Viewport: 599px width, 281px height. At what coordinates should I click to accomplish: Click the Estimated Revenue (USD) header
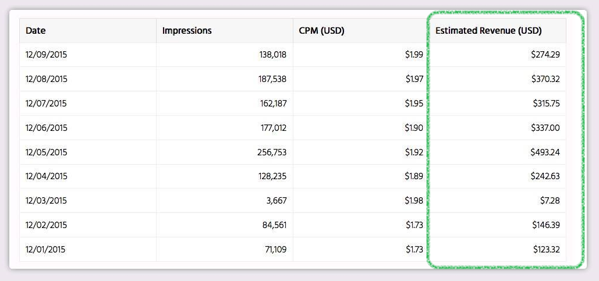488,30
